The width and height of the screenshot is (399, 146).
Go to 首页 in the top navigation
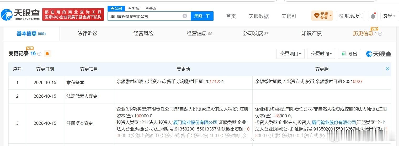[x=231, y=16]
